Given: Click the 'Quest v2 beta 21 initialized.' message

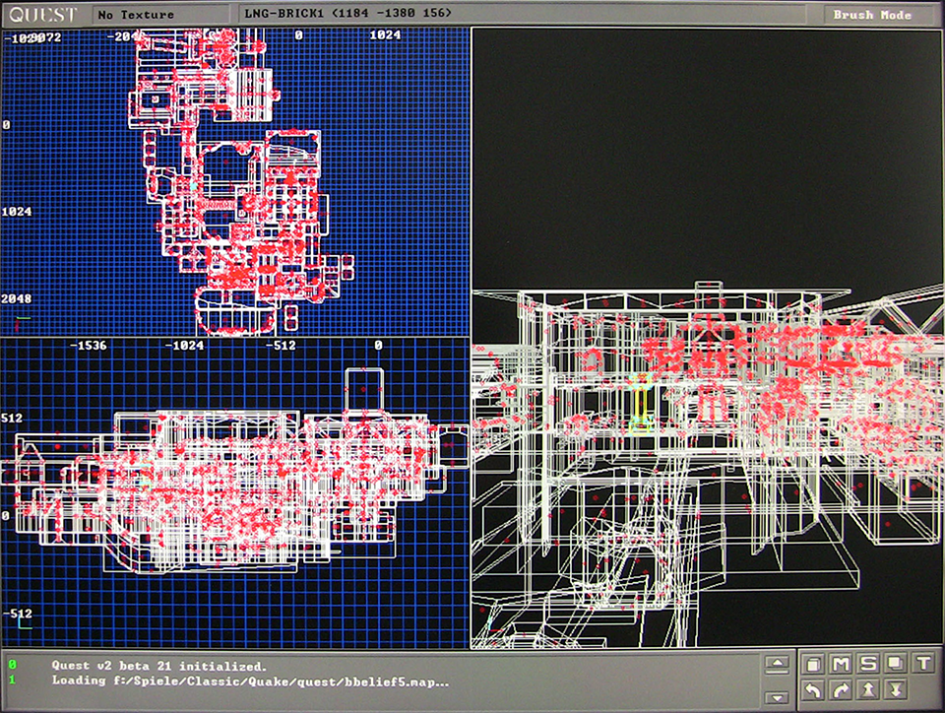Looking at the screenshot, I should click(x=159, y=666).
